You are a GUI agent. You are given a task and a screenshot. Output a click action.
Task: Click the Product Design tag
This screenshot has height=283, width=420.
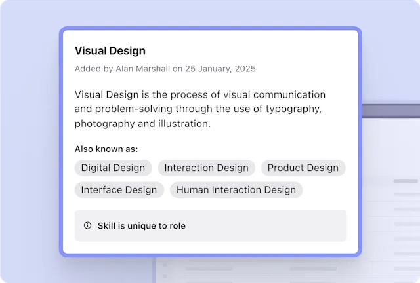(303, 168)
